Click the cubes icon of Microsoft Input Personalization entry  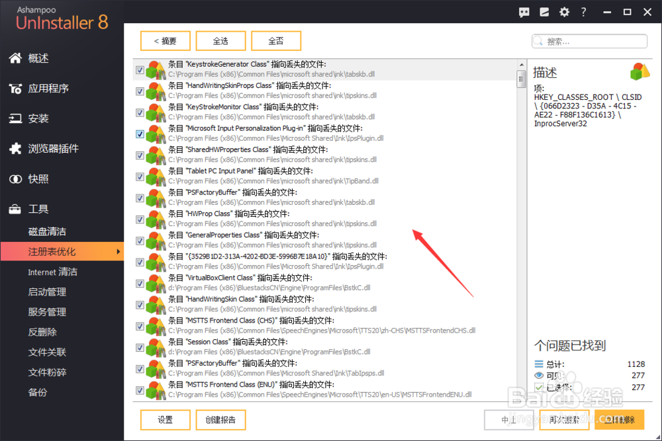pos(156,134)
